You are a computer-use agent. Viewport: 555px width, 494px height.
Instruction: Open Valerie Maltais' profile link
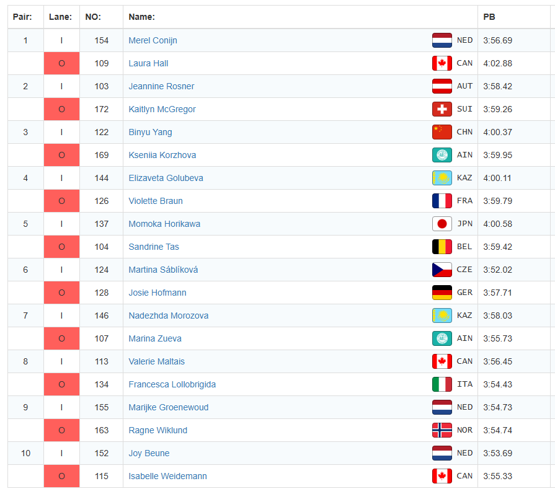pos(156,361)
